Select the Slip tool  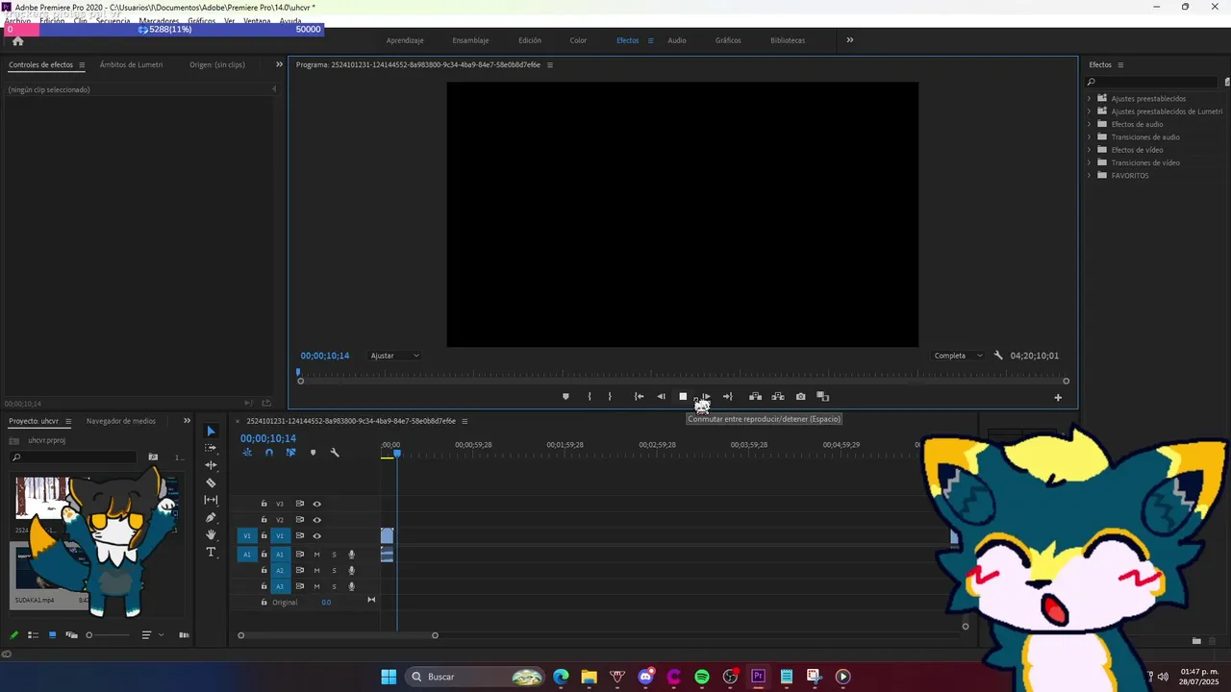212,500
